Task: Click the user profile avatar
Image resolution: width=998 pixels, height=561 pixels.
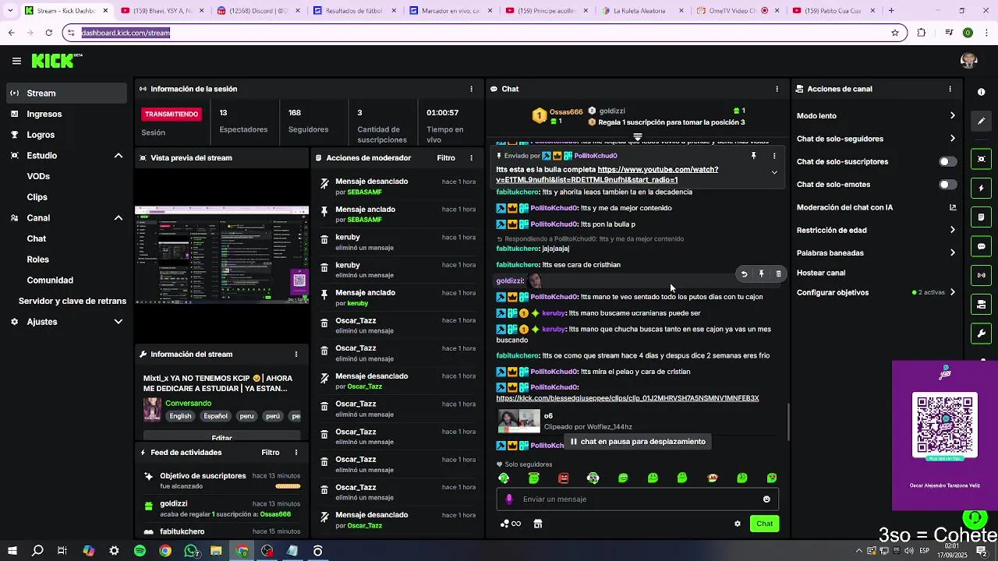Action: (969, 61)
